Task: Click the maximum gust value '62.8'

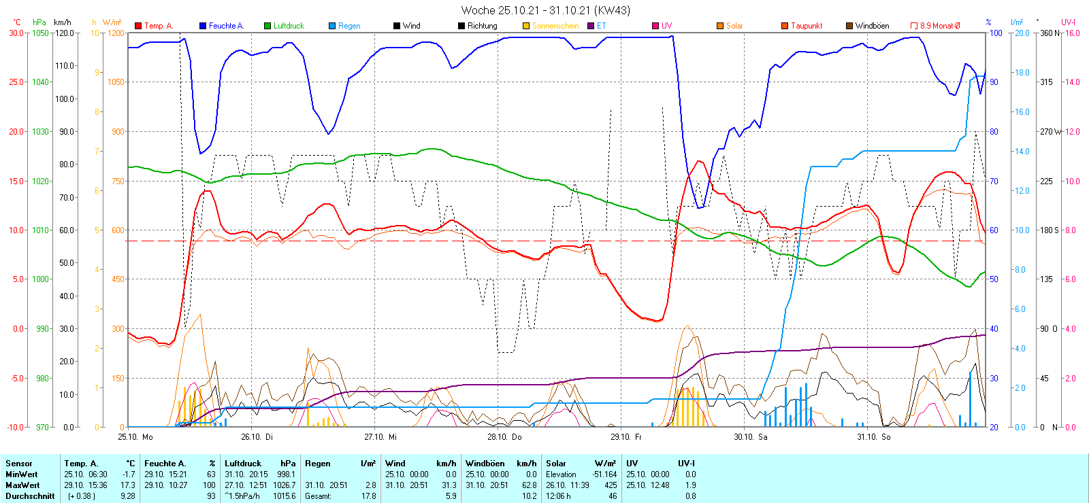Action: click(x=530, y=485)
